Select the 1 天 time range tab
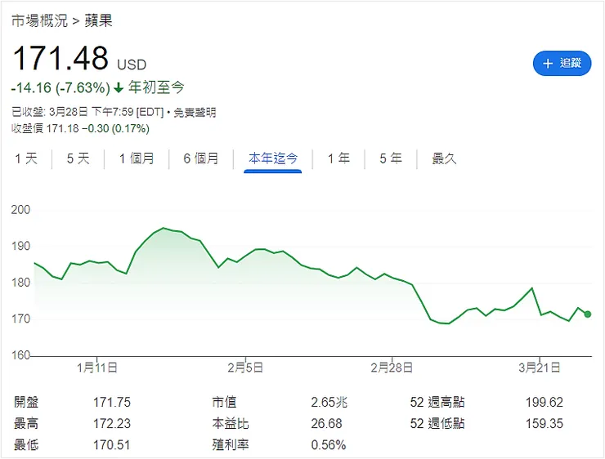Screen dimensions: 605x459 coord(26,158)
